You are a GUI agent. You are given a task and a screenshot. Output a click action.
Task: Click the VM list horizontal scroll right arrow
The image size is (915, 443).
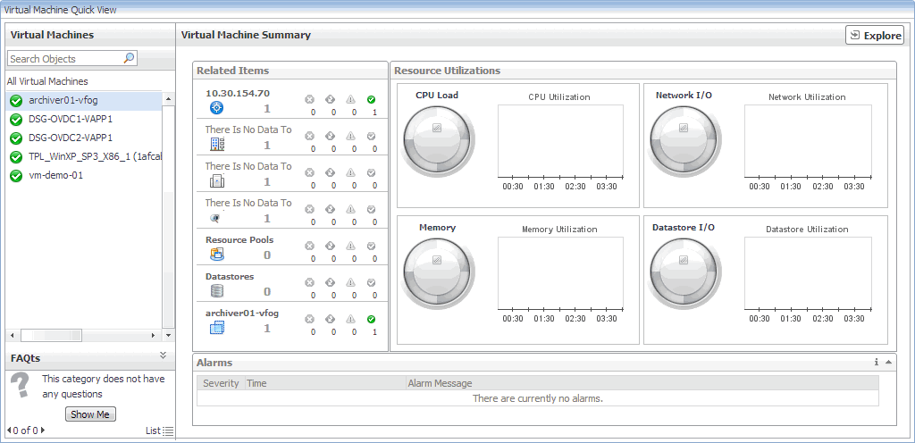tap(154, 335)
